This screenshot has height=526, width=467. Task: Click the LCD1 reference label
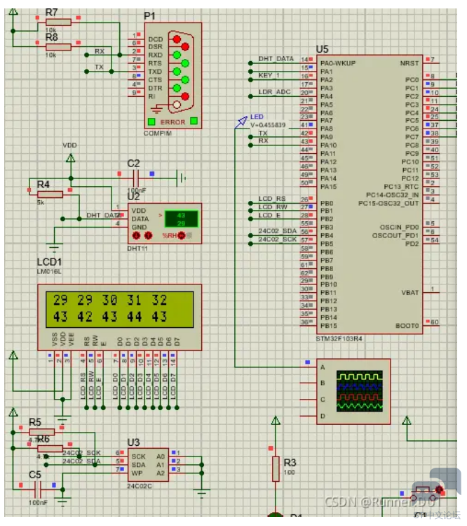[x=49, y=262]
